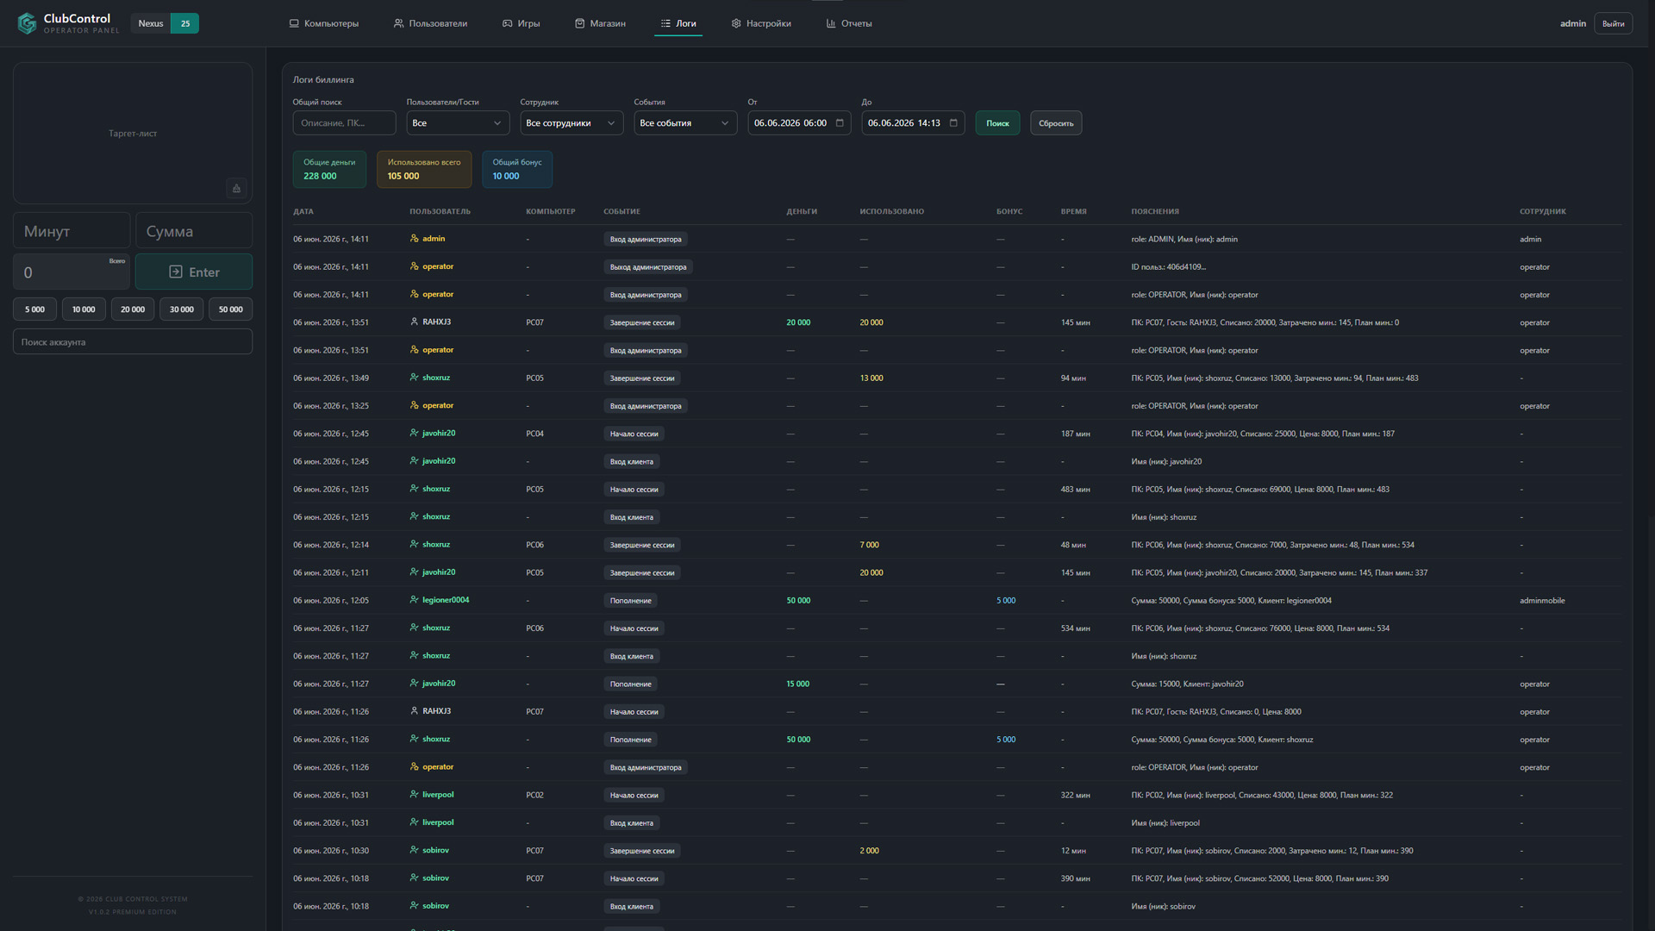Click the Поиск search button
Image resolution: width=1655 pixels, height=931 pixels.
tap(997, 123)
